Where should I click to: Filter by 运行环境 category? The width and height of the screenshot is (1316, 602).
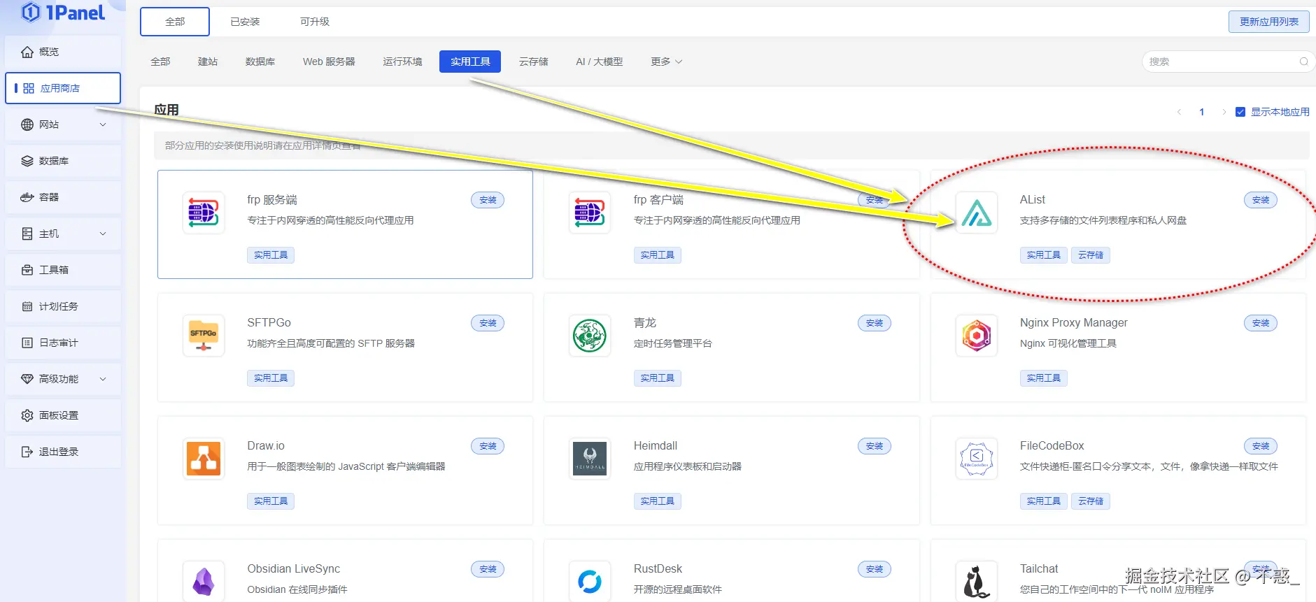point(402,62)
